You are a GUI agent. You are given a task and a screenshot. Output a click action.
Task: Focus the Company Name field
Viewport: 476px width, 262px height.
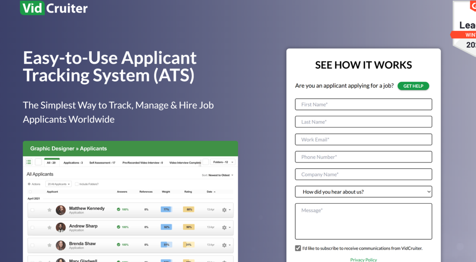pyautogui.click(x=363, y=174)
